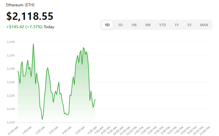Open the 6M chart view
This screenshot has height=136, width=219.
pyautogui.click(x=148, y=25)
